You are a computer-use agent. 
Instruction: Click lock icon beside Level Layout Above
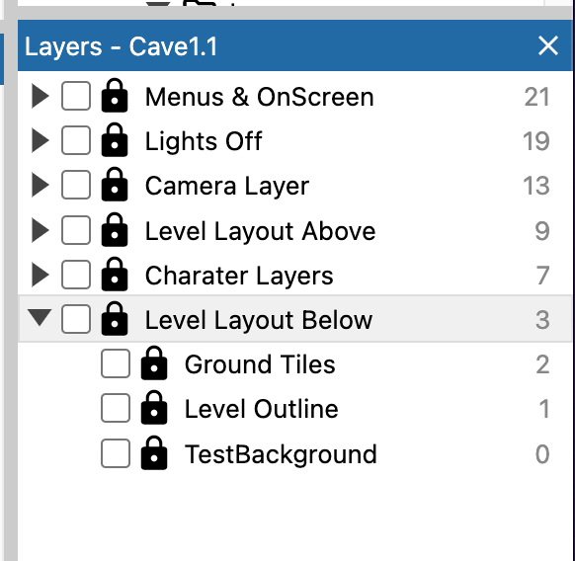[x=115, y=229]
